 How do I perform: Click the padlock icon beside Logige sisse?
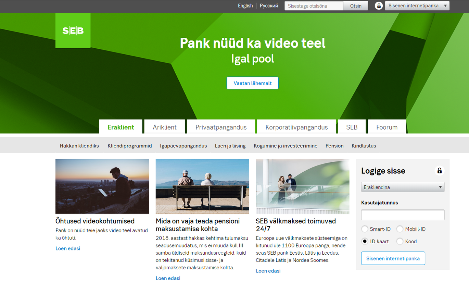pyautogui.click(x=440, y=170)
